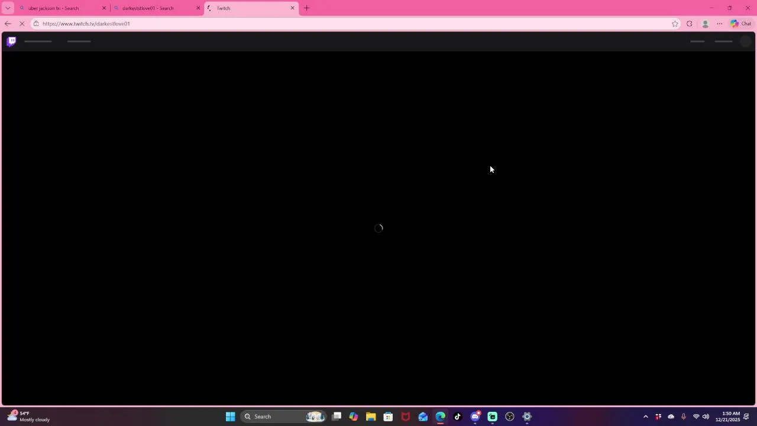Show hidden system tray icons
This screenshot has height=426, width=757.
click(645, 417)
